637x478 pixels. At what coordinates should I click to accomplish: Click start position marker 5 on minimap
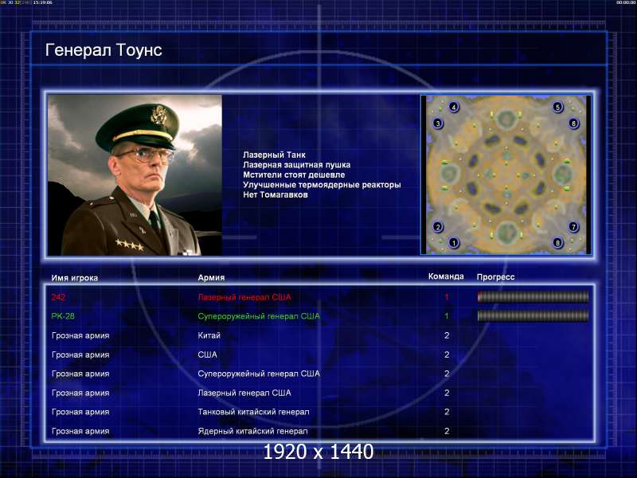click(558, 108)
